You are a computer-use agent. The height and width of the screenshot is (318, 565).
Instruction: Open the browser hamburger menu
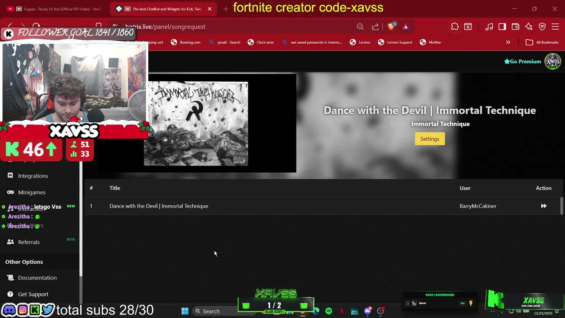[x=555, y=26]
